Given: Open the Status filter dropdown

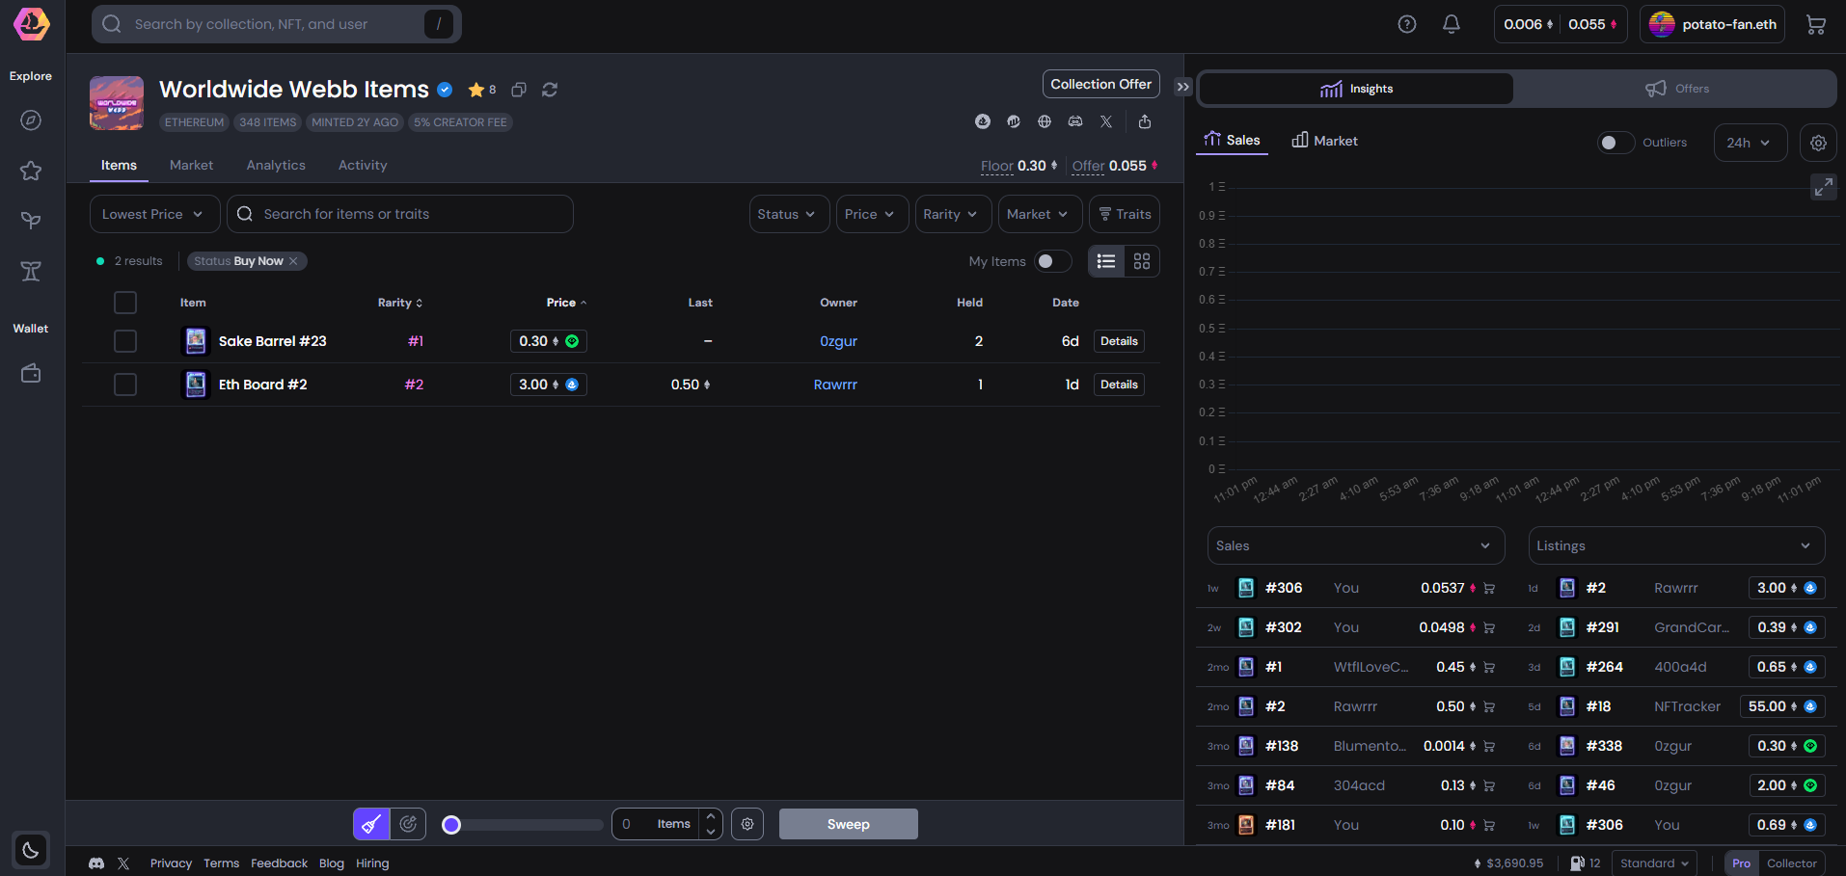Looking at the screenshot, I should coord(789,214).
